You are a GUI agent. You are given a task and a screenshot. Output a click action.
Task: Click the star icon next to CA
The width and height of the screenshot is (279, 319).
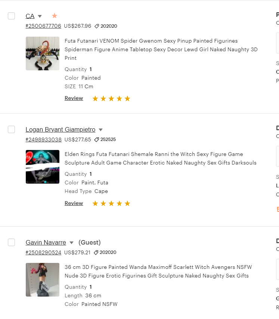[55, 16]
